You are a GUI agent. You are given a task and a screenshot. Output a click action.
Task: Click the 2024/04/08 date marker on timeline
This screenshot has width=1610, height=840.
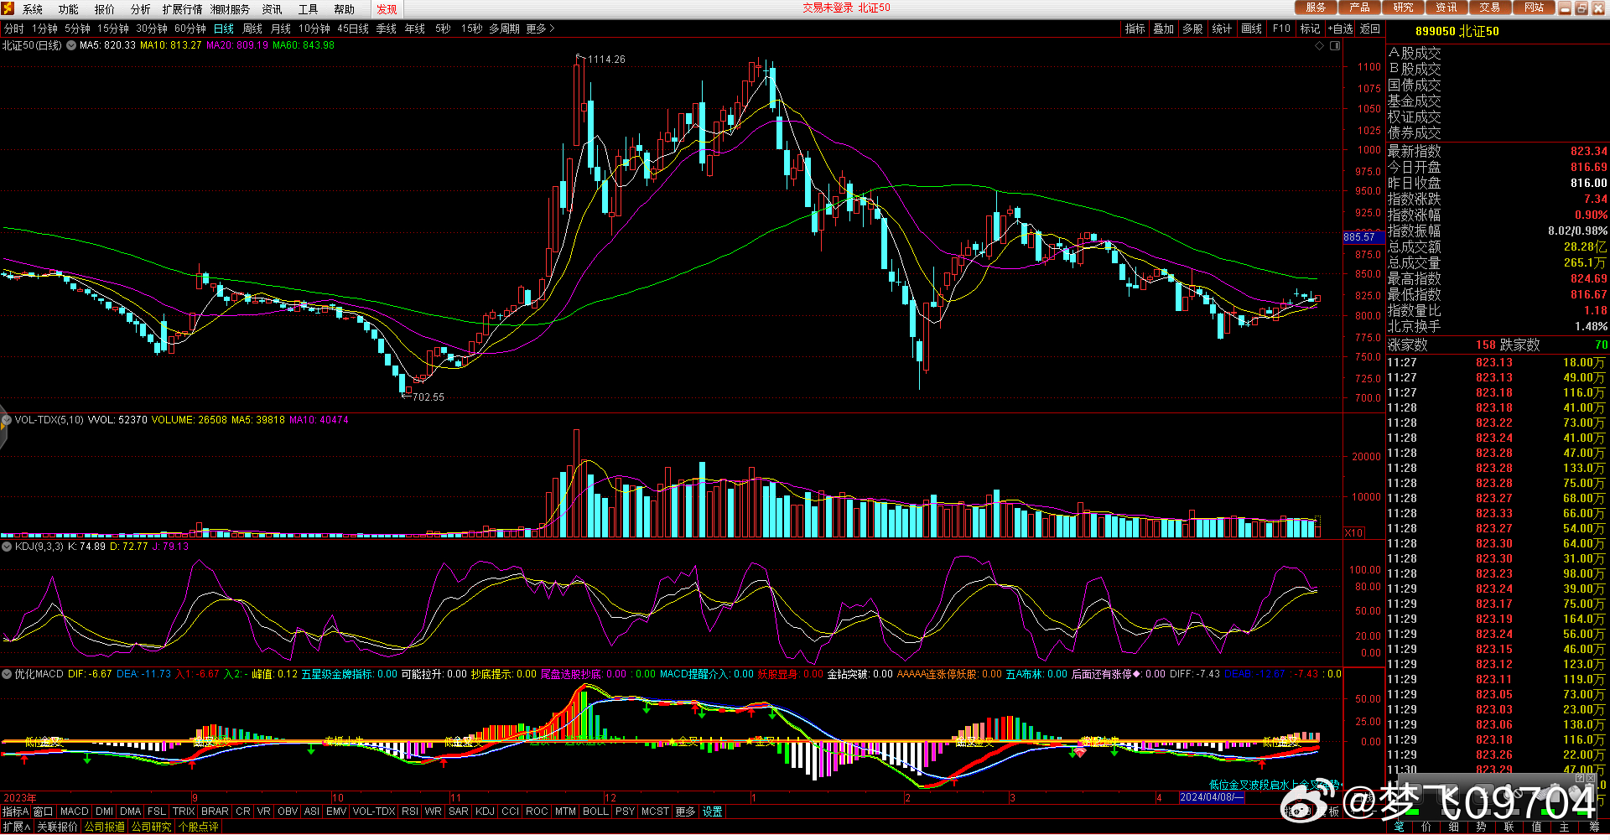(1211, 797)
